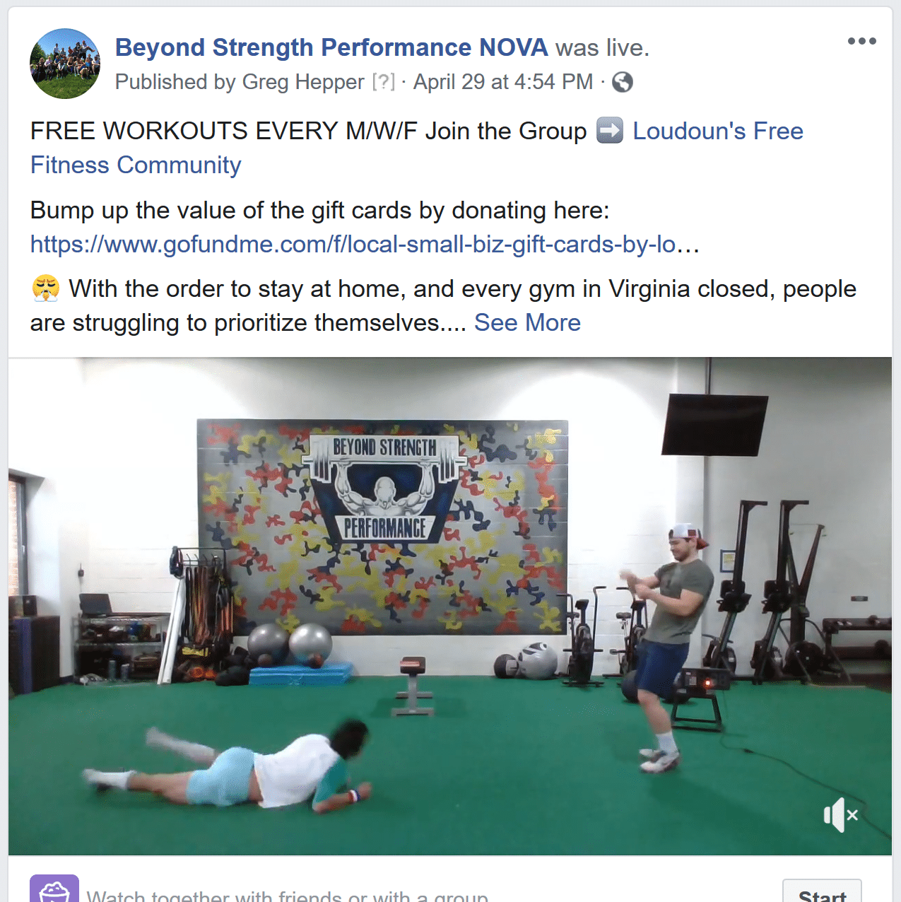
Task: Open Greg Hepper's profile link
Action: (303, 82)
